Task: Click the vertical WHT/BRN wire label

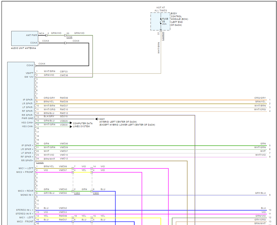Action: coord(159,48)
